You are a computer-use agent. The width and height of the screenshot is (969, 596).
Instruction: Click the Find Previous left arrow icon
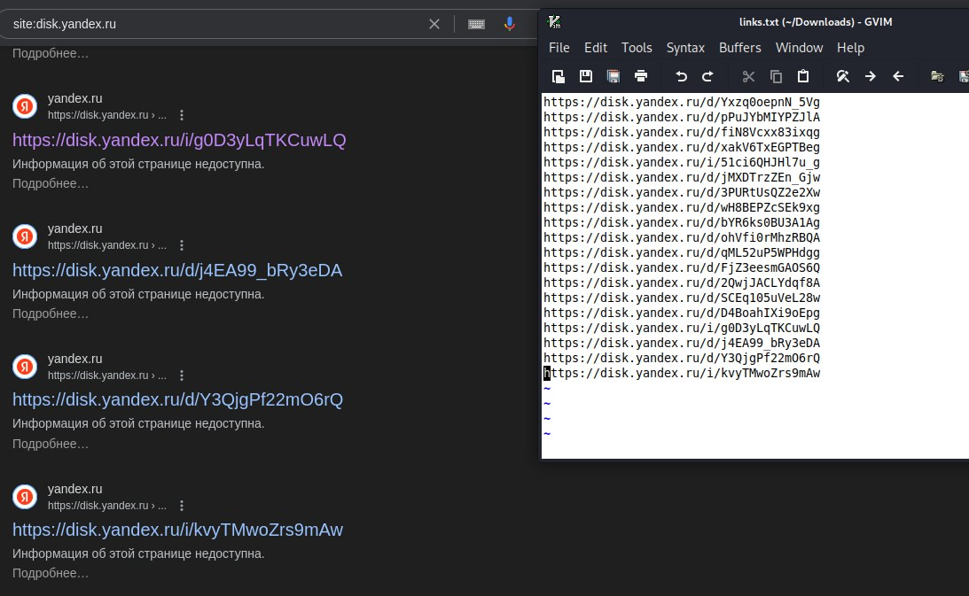(898, 76)
